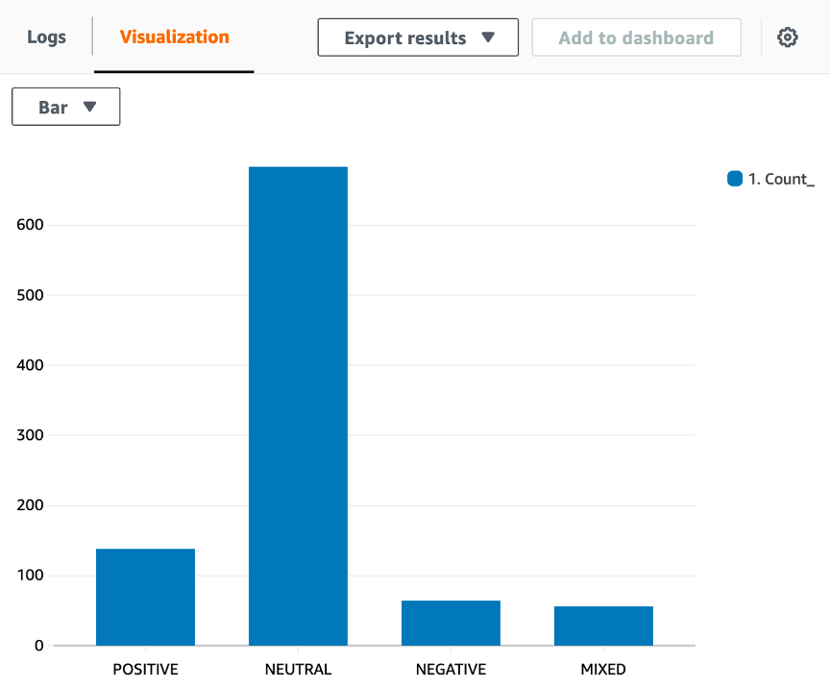
Task: Select the POSITIVE bar on the chart
Action: [x=145, y=596]
